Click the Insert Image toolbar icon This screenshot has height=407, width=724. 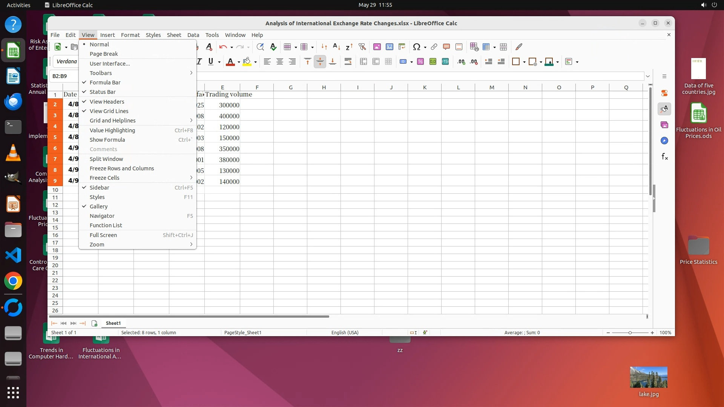tap(377, 47)
